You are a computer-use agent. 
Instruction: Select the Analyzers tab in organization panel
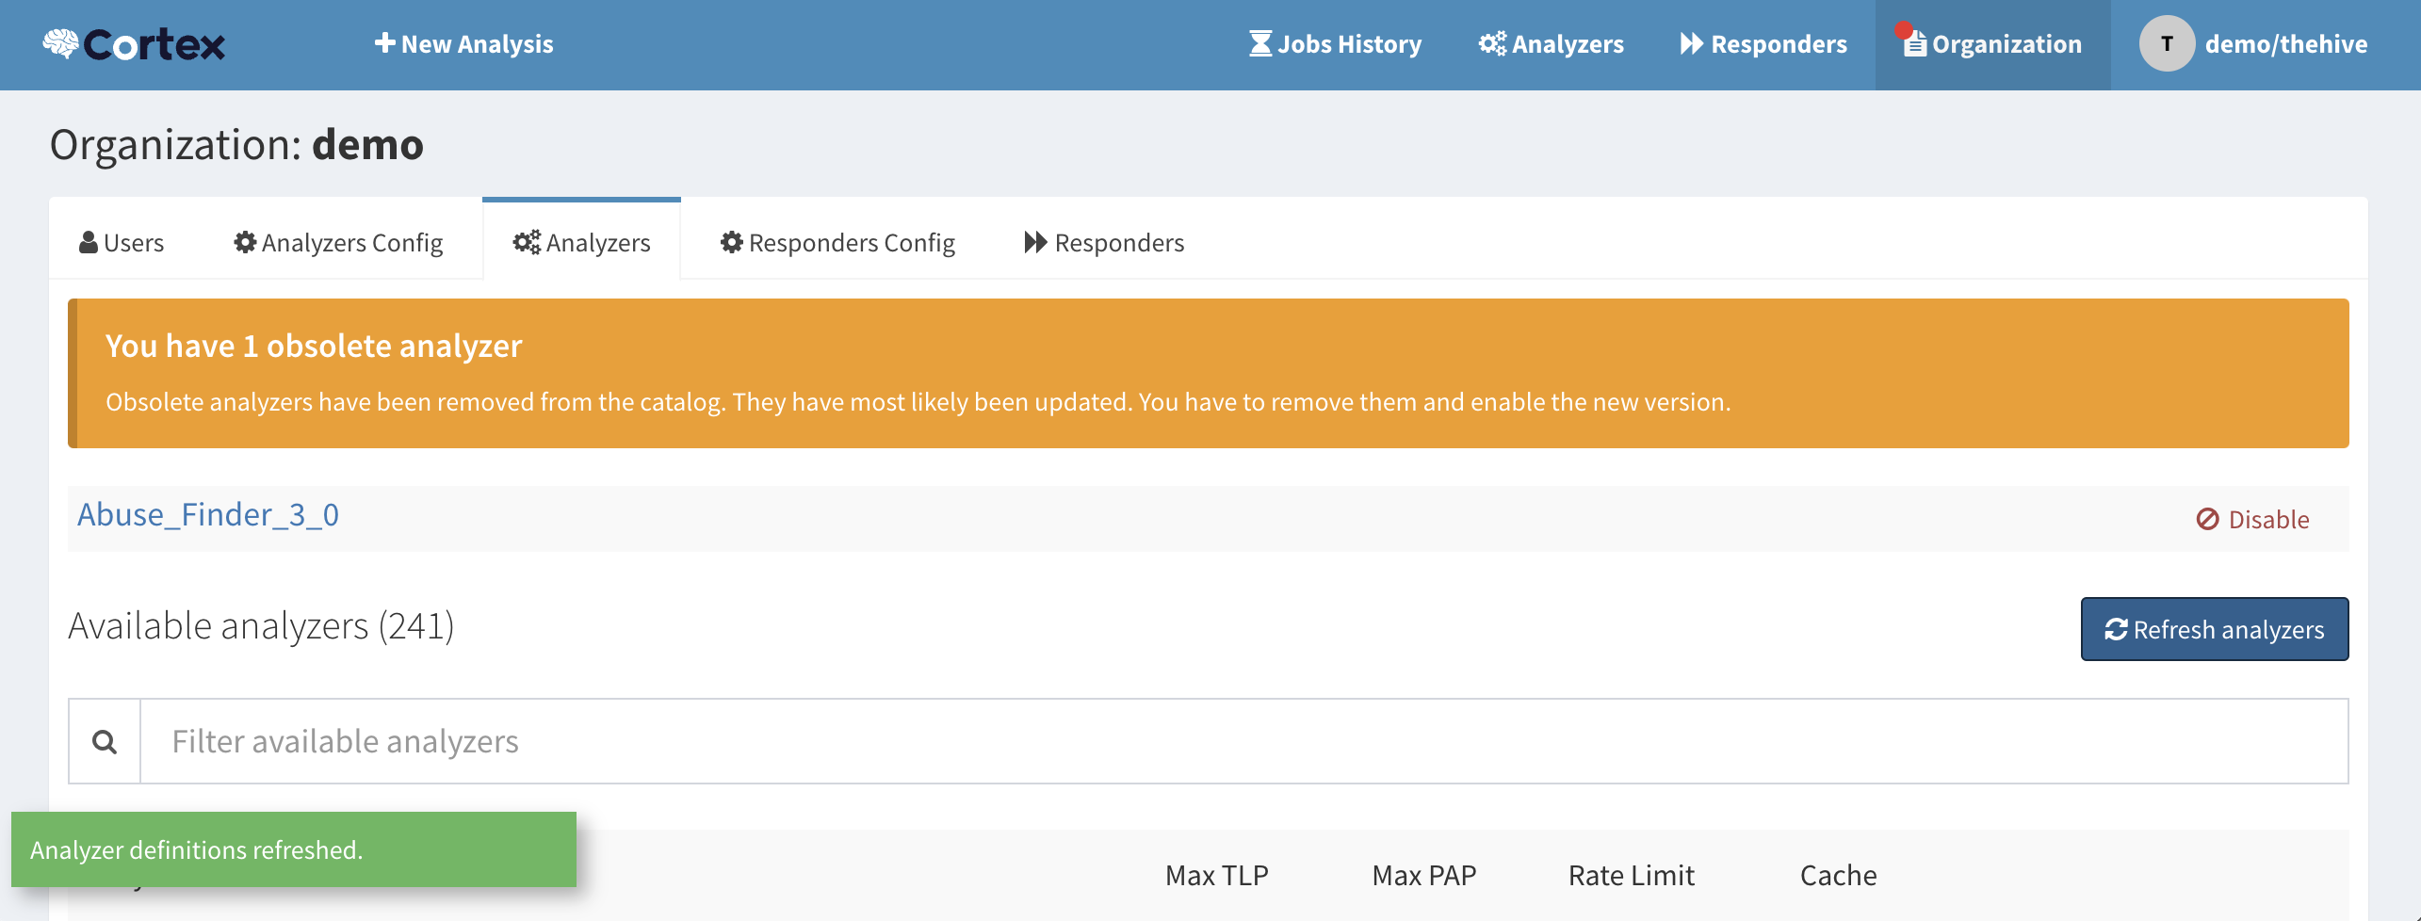[581, 243]
